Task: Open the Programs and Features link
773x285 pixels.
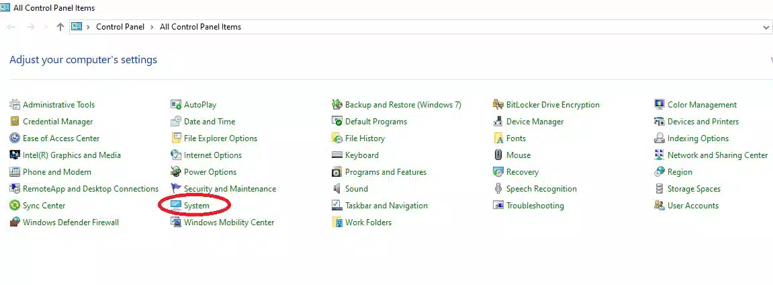Action: (385, 172)
